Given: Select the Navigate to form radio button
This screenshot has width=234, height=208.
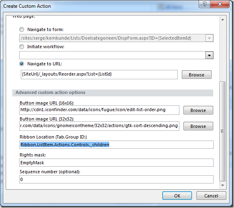Looking at the screenshot, I should [22, 29].
